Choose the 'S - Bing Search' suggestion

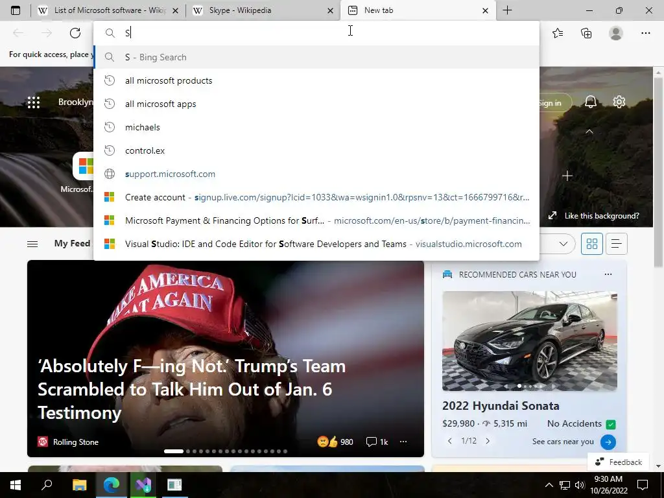[x=316, y=57]
